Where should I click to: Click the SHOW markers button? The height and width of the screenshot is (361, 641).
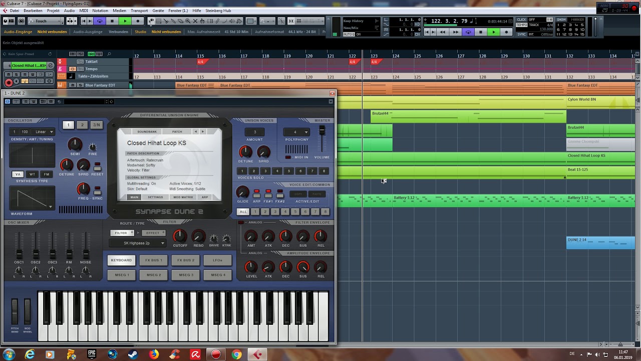561,20
